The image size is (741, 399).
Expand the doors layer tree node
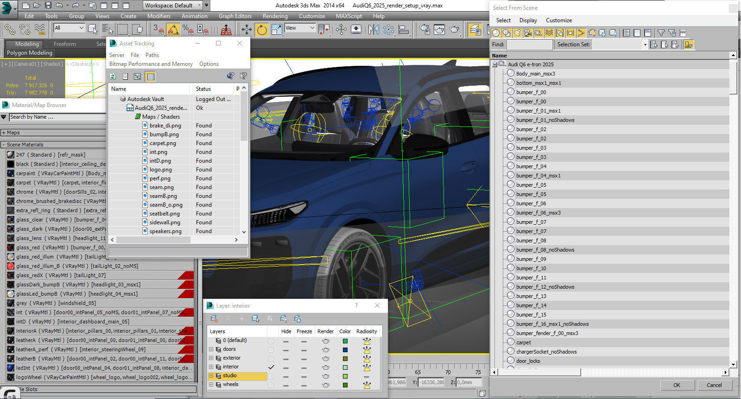[x=211, y=349]
